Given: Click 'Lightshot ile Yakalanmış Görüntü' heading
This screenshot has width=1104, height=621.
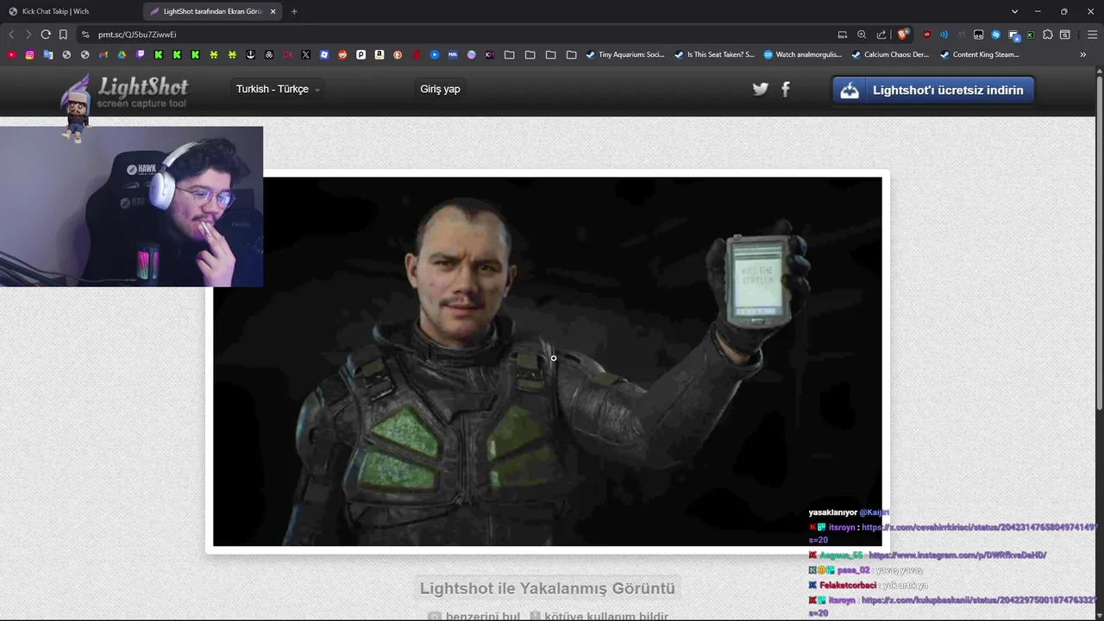Looking at the screenshot, I should 548,588.
